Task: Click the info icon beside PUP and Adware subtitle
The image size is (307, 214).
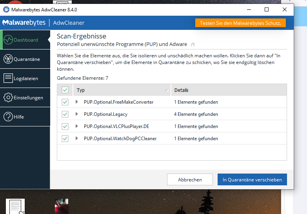Action: coord(193,44)
